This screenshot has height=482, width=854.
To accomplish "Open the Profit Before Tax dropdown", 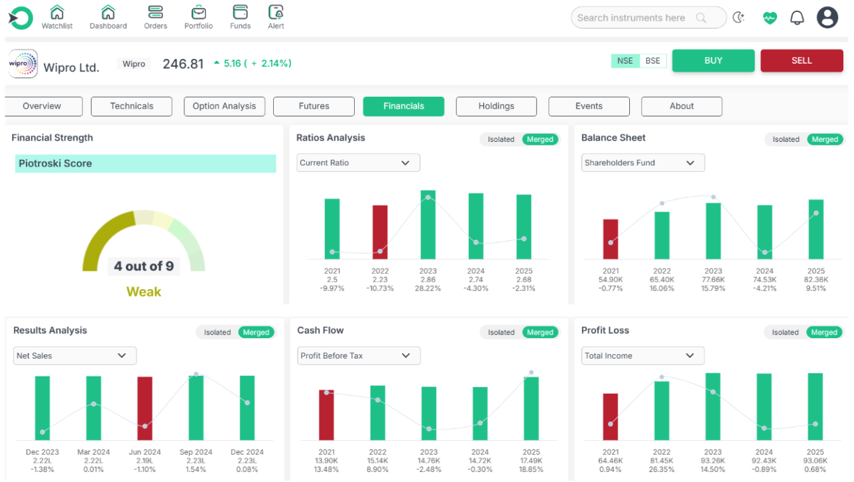I will 359,355.
